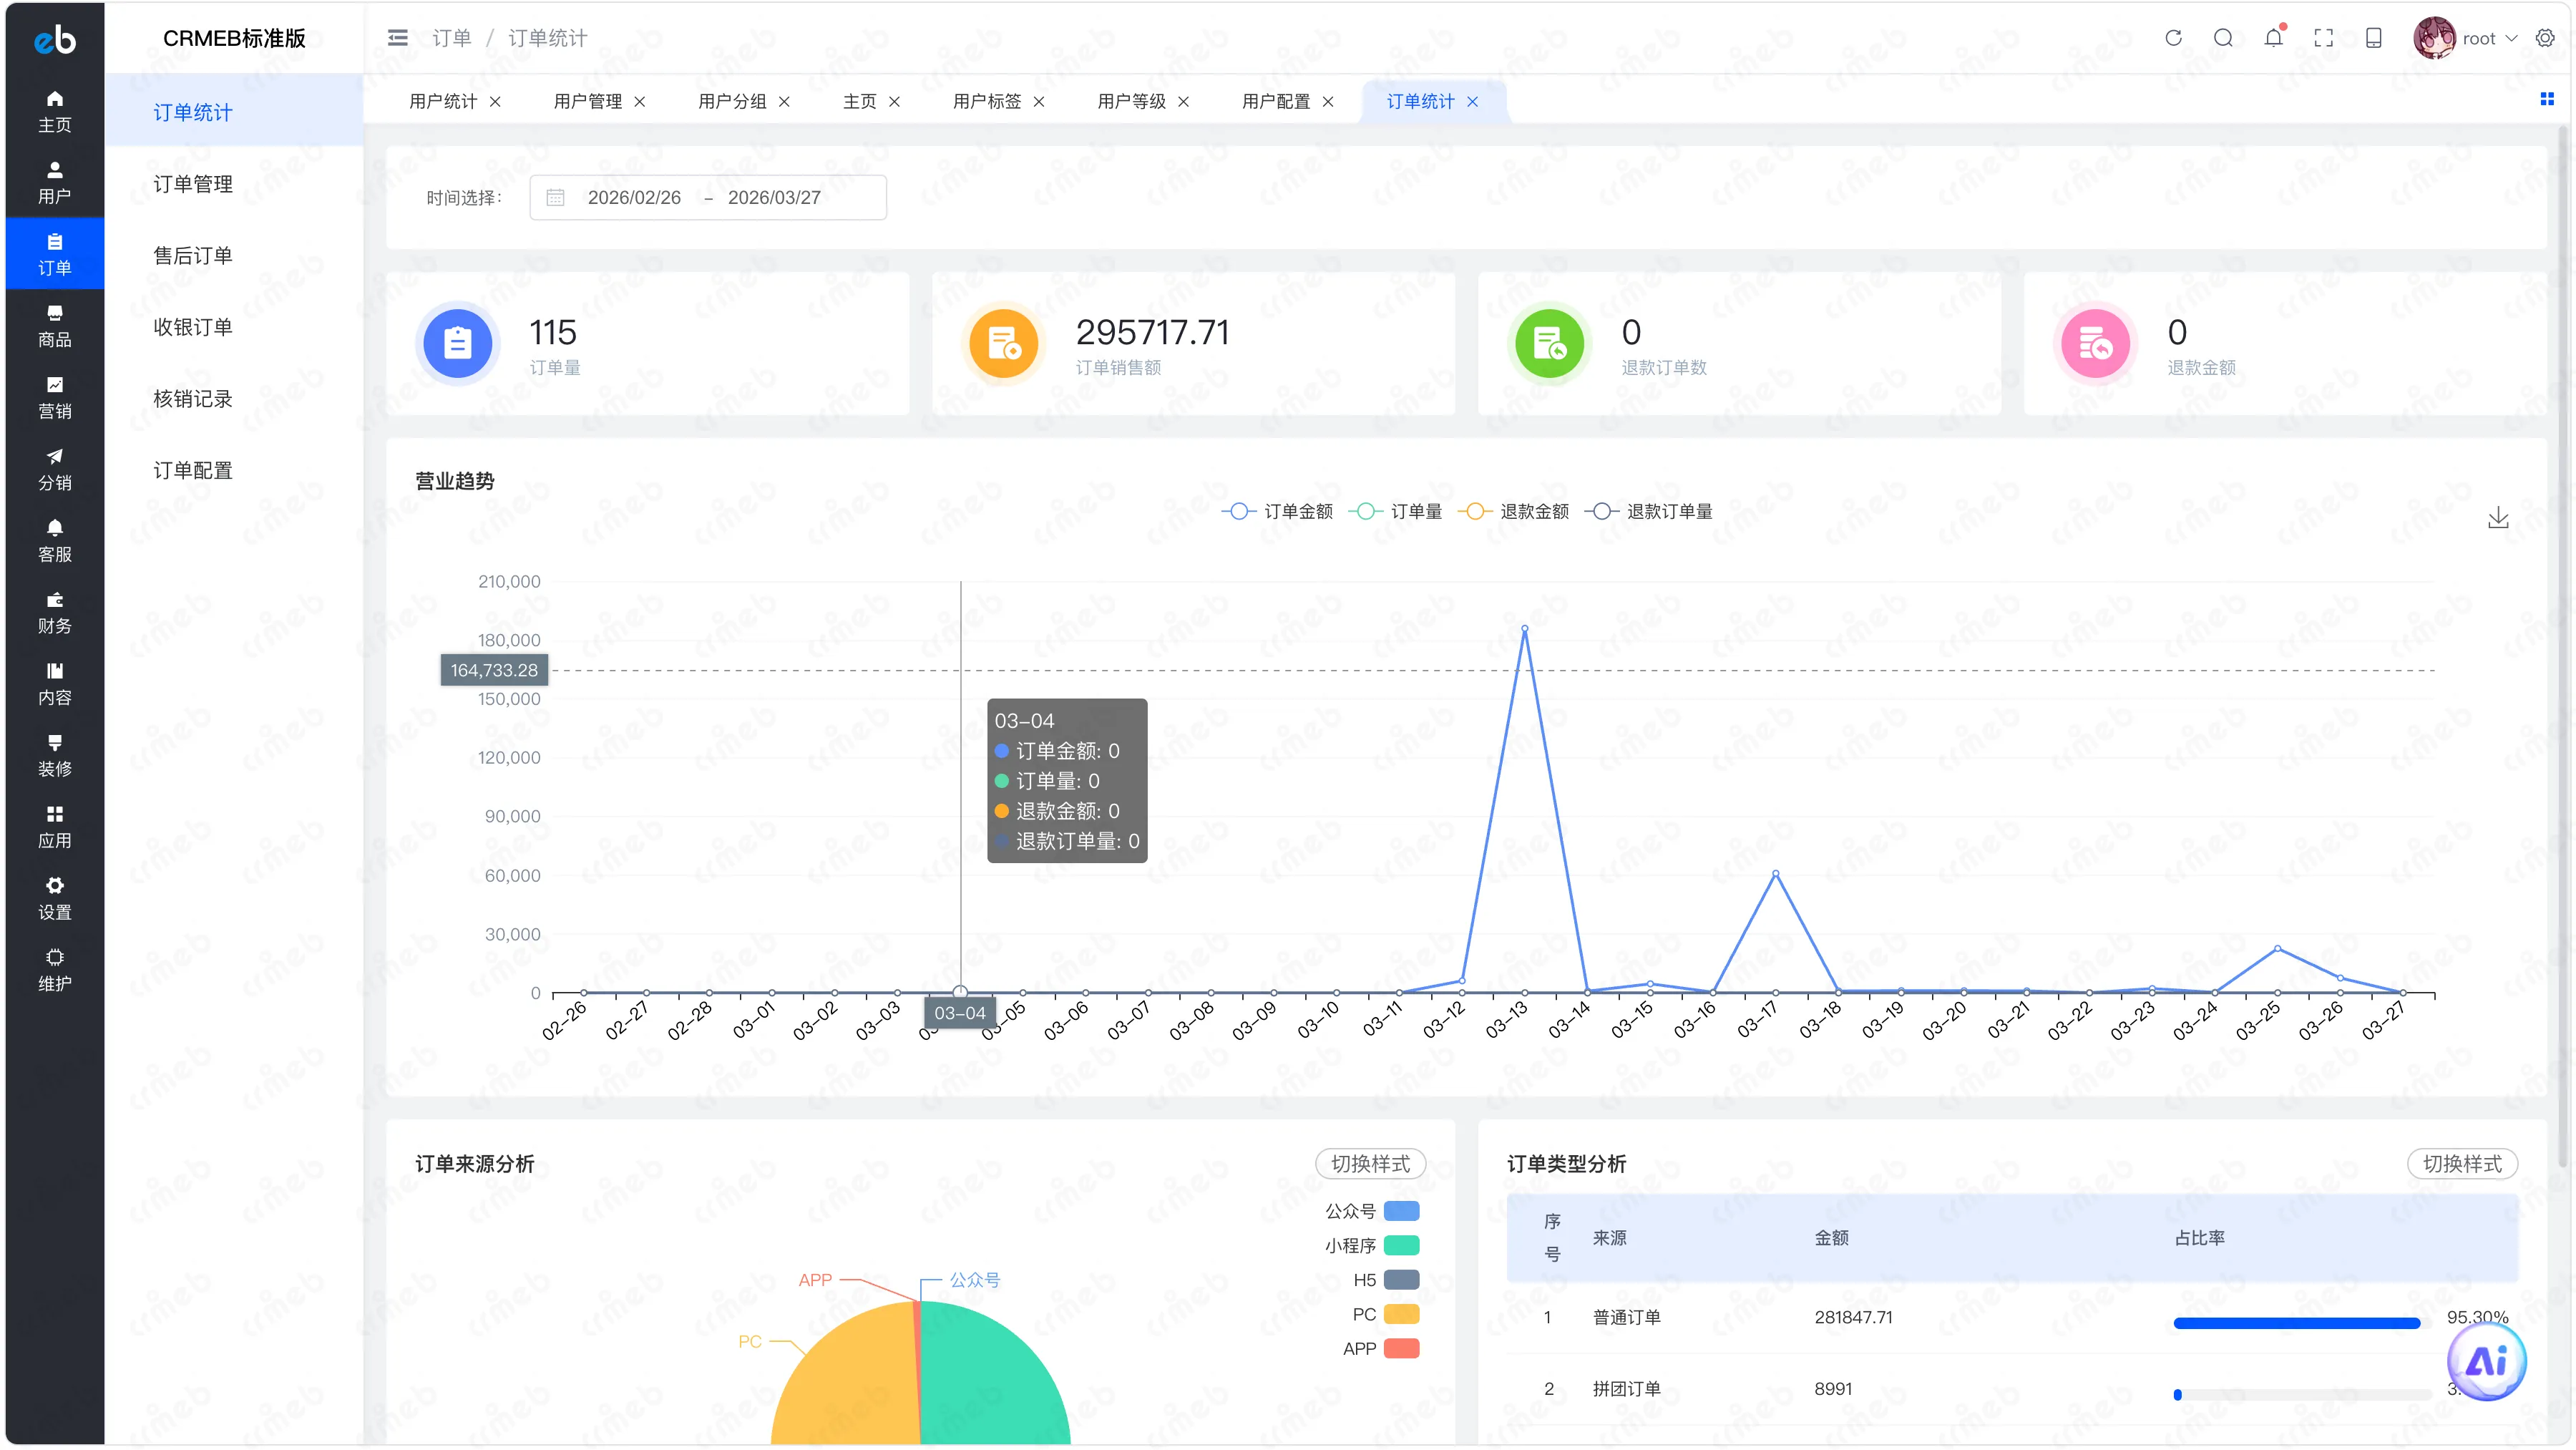Open the tab grid options icon

2547,99
